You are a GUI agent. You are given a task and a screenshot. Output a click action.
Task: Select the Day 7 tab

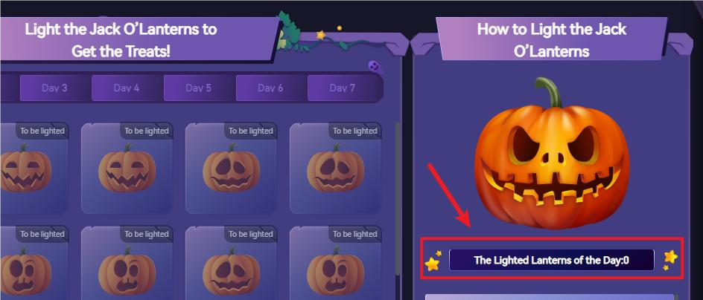tap(342, 88)
